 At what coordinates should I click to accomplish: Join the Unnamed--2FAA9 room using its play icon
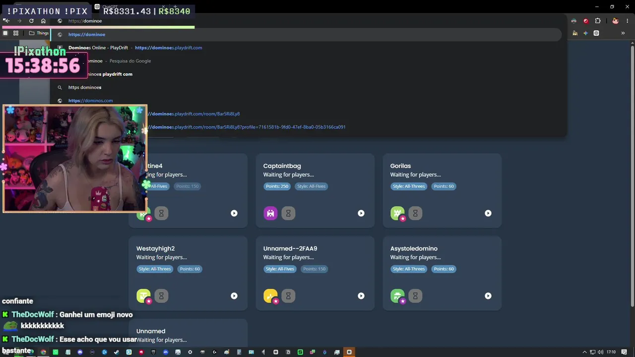(x=361, y=296)
